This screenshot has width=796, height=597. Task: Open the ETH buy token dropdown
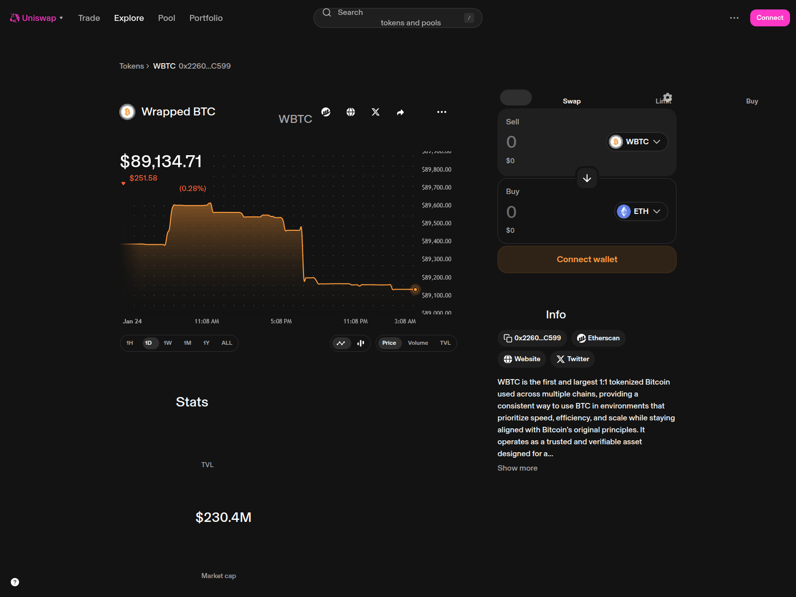(641, 211)
